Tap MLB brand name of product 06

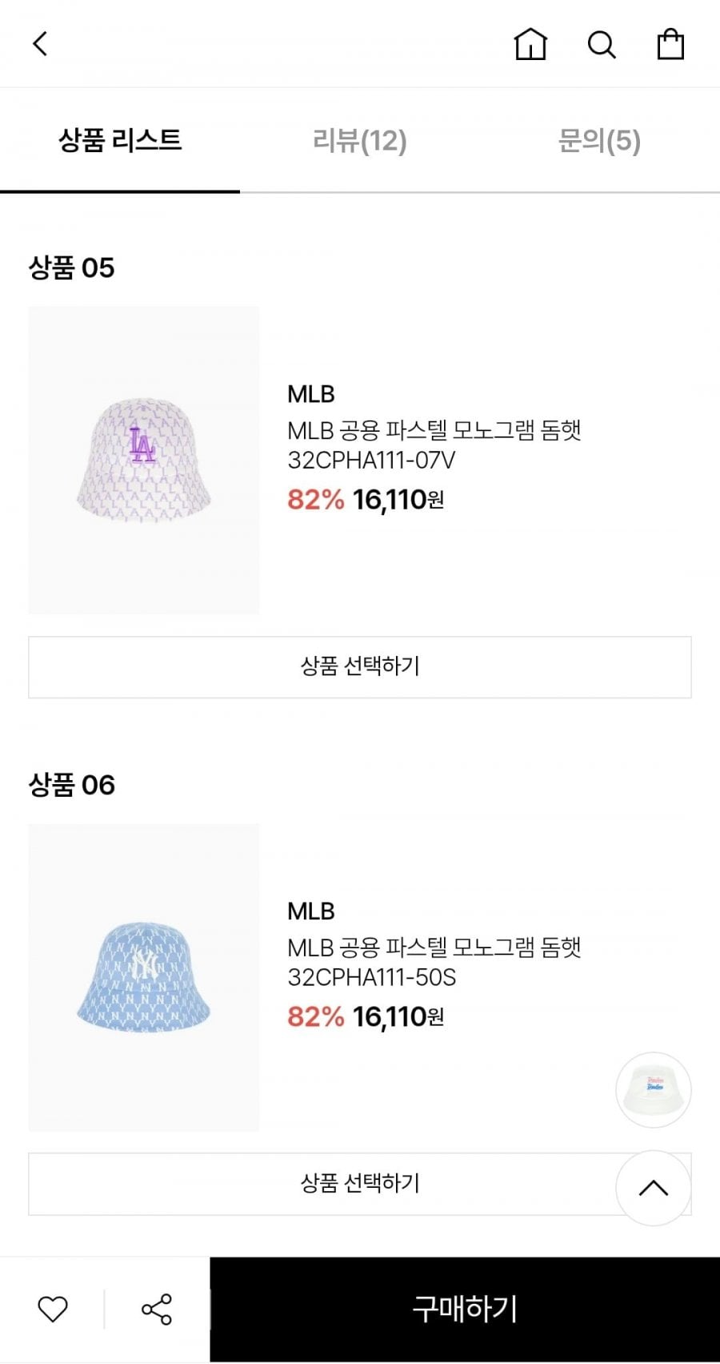coord(311,911)
